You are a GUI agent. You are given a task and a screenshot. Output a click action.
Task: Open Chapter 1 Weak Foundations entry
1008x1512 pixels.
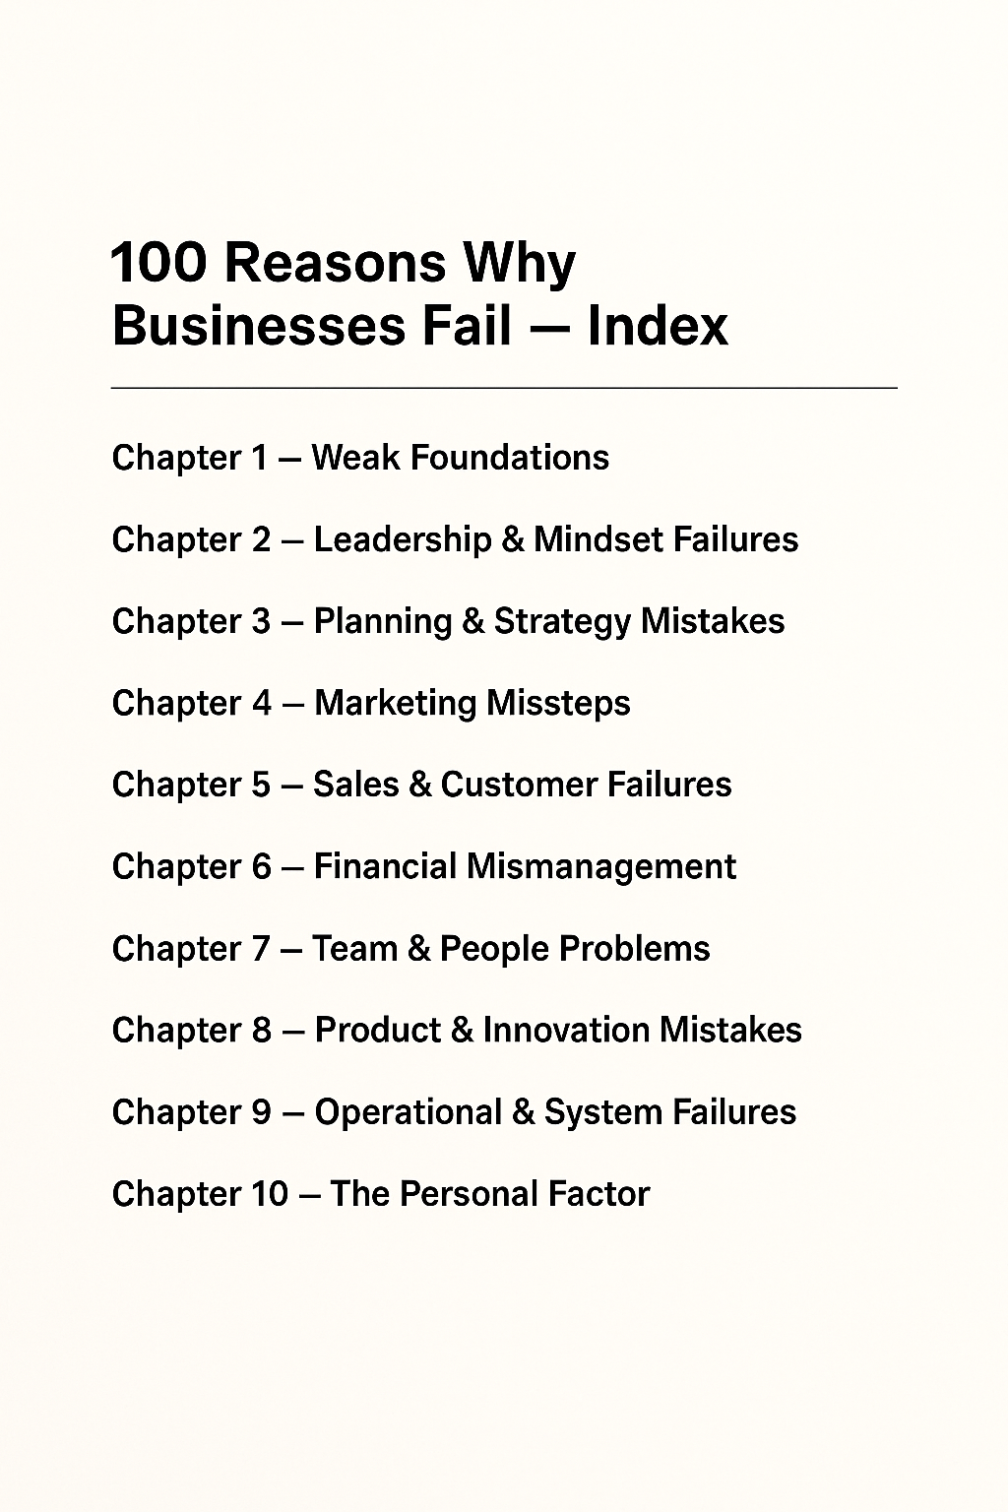pos(360,458)
